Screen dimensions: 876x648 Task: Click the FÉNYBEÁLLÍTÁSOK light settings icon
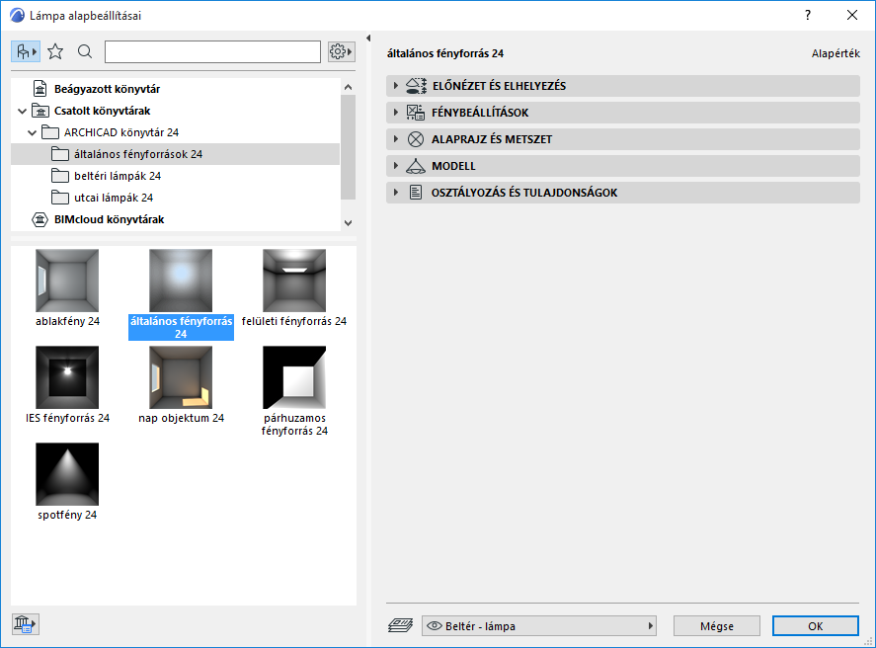click(x=415, y=113)
